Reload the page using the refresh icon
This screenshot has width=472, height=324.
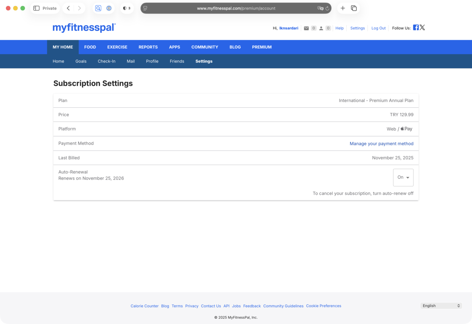(x=327, y=8)
